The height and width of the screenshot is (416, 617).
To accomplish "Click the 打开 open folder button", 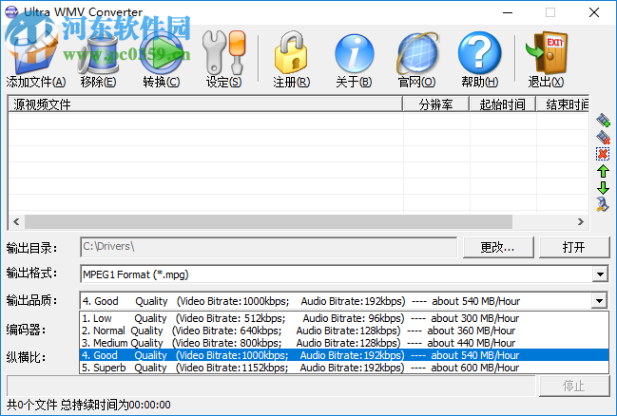I will (574, 247).
